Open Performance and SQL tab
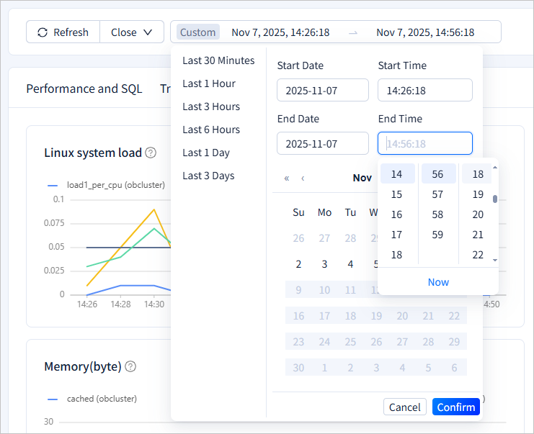This screenshot has height=434, width=534. 84,89
